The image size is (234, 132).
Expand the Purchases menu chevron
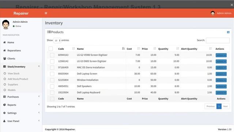point(39,96)
